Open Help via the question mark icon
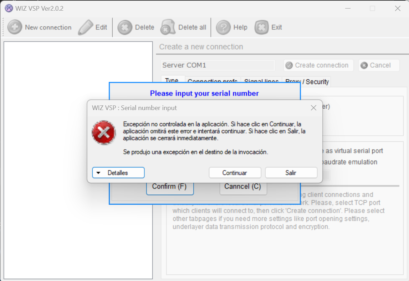Image resolution: width=409 pixels, height=281 pixels. 223,27
